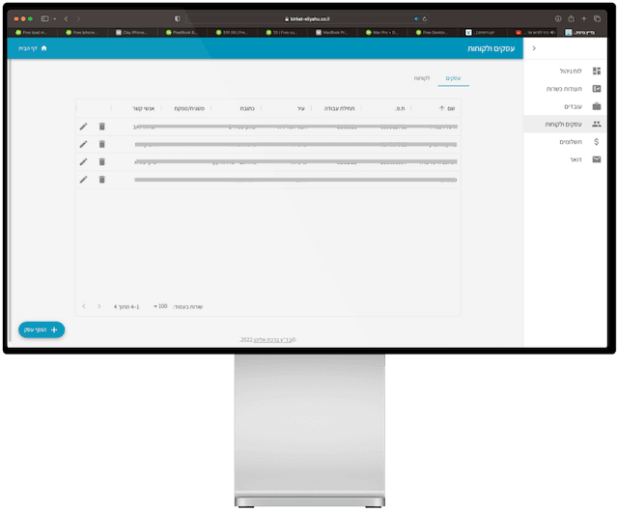Click the תחילת עבודה column header

tap(339, 108)
